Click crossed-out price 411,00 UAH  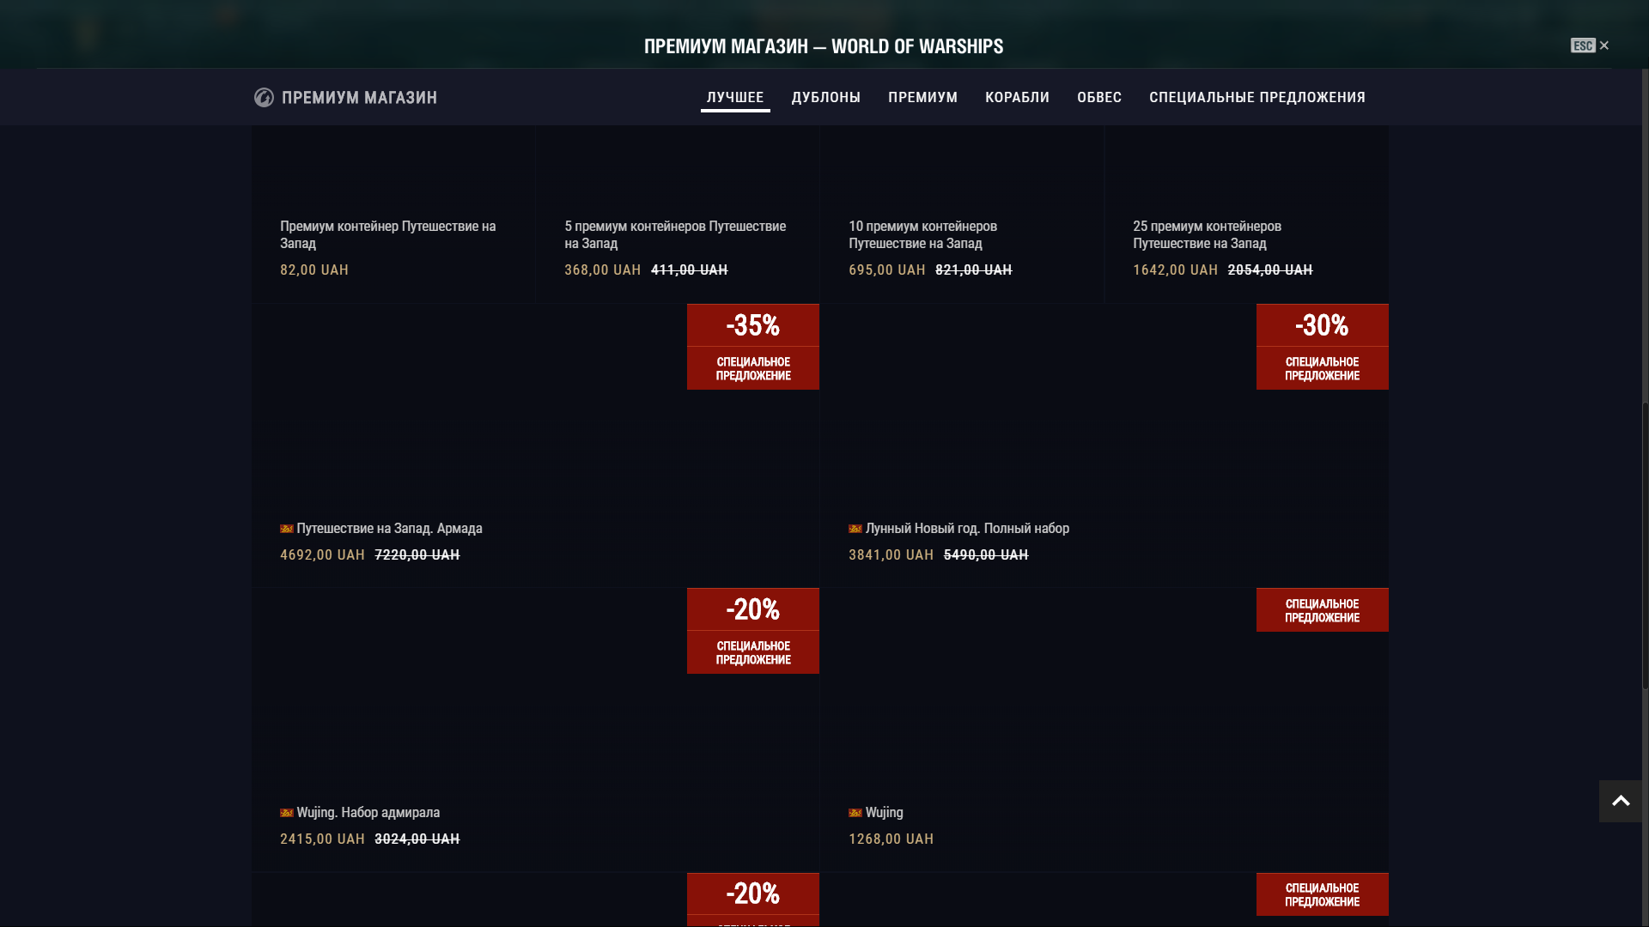coord(690,270)
